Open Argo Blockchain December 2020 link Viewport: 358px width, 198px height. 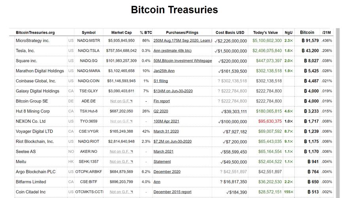(x=167, y=172)
